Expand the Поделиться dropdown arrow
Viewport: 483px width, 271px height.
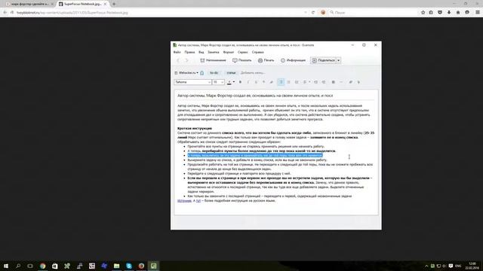338,60
